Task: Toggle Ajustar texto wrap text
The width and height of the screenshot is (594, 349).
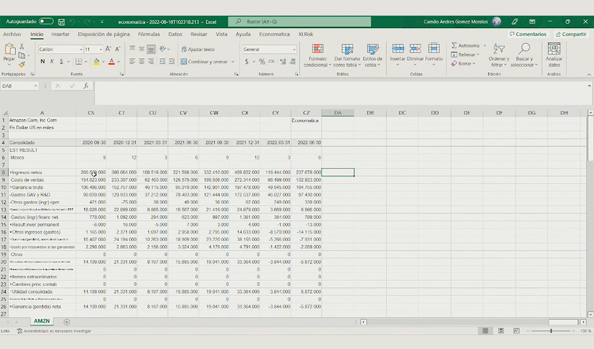Action: (x=198, y=49)
